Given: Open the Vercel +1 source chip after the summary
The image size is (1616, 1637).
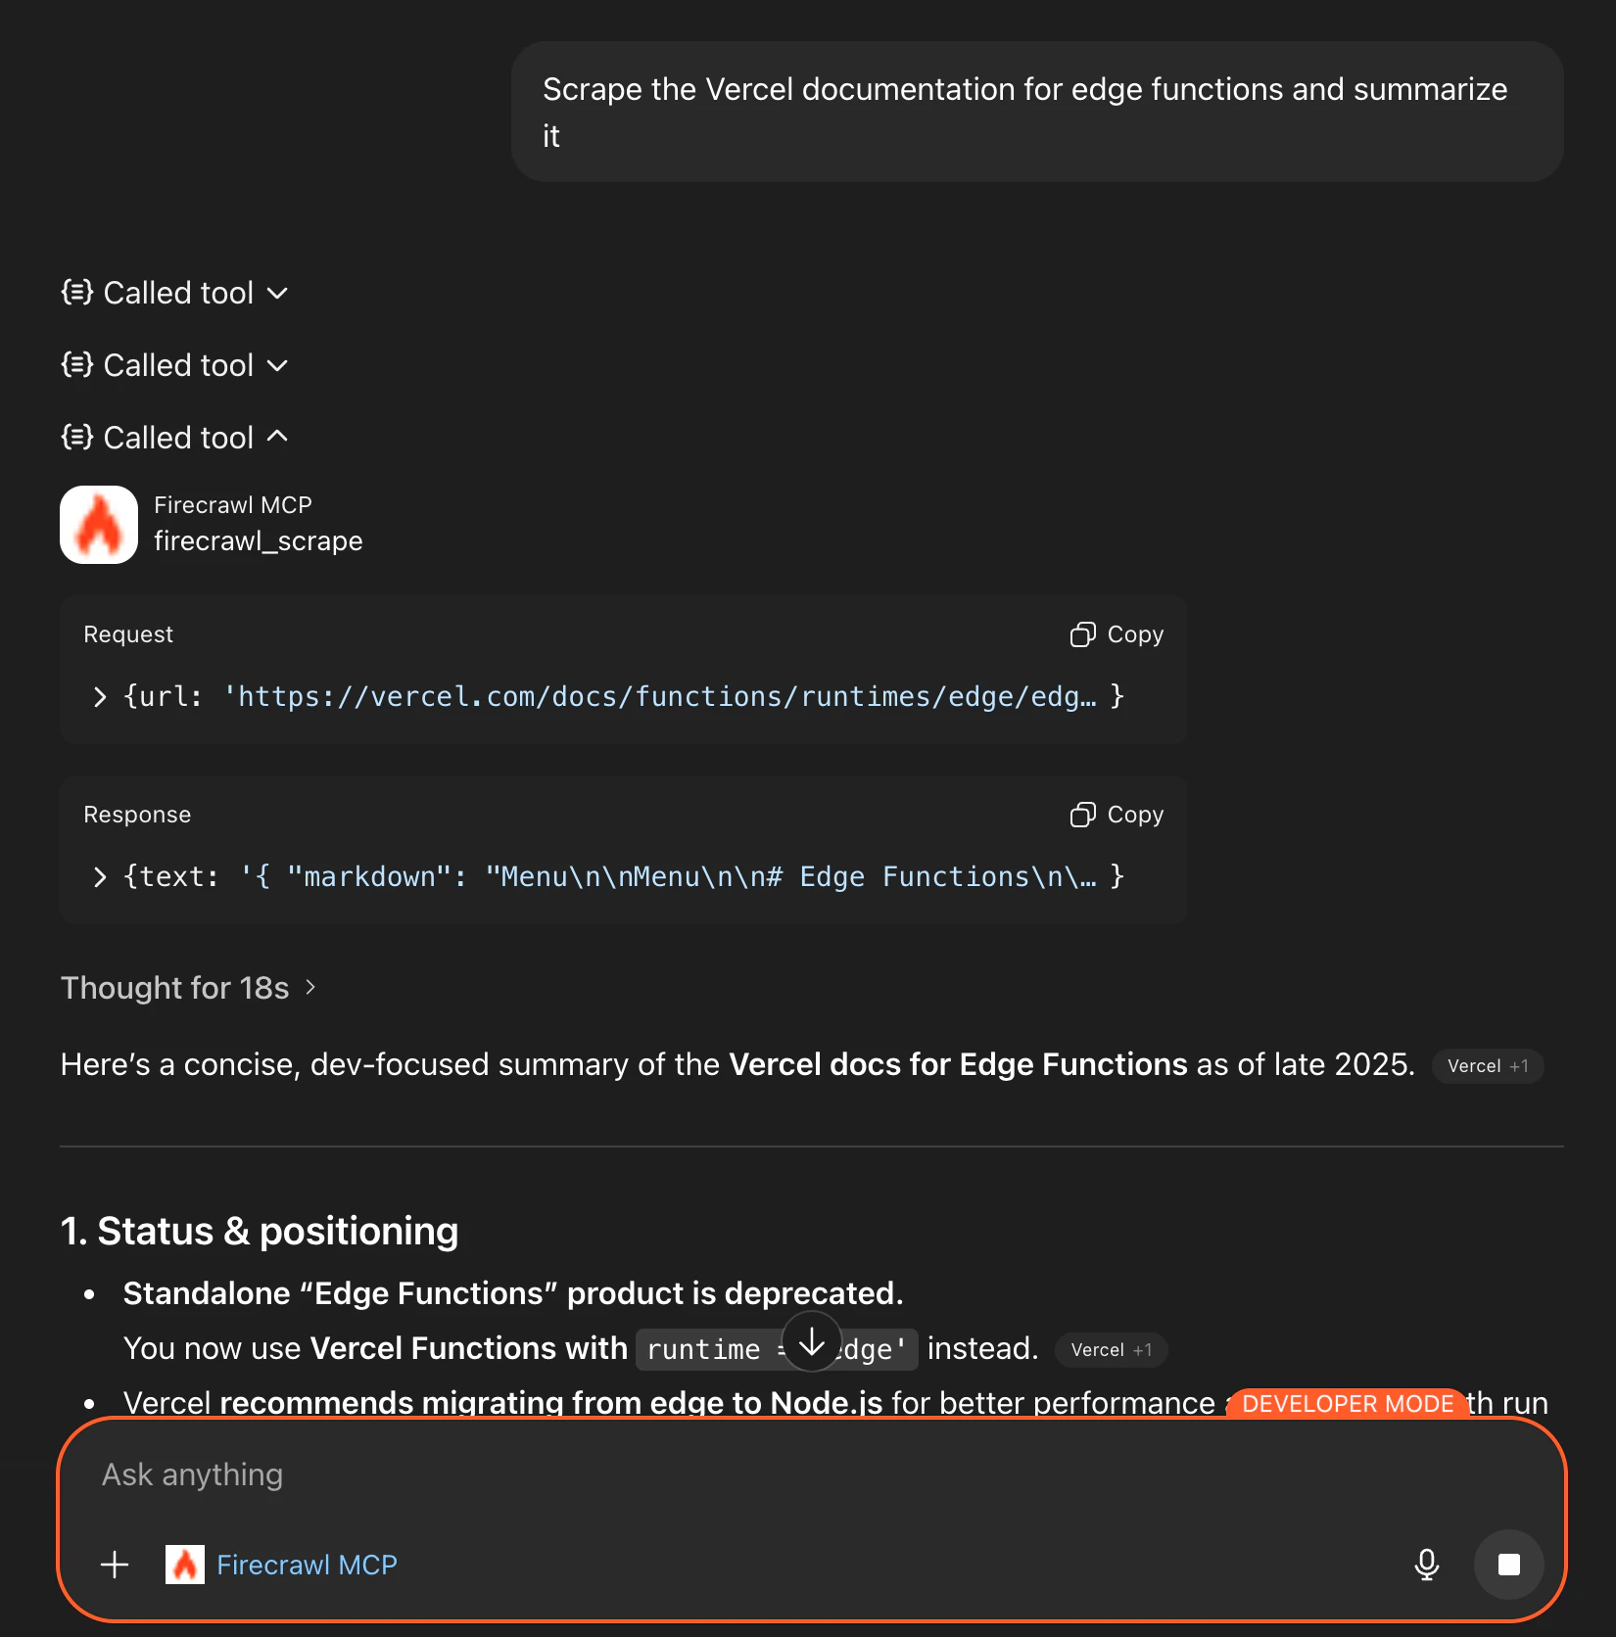Looking at the screenshot, I should [x=1487, y=1066].
